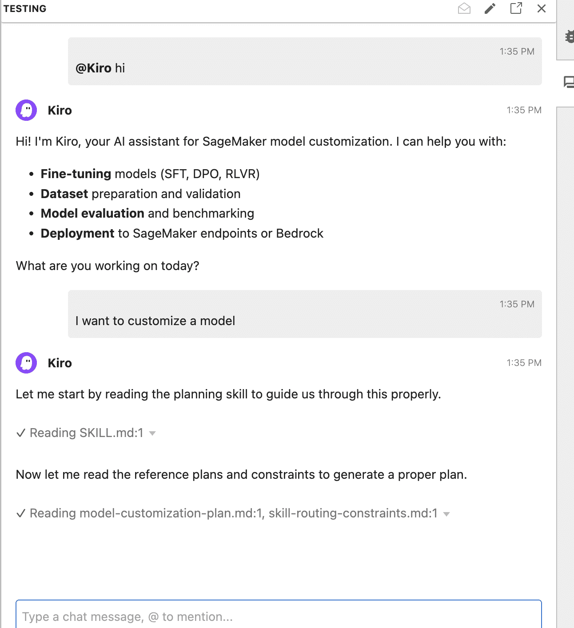Image resolution: width=574 pixels, height=628 pixels.
Task: Click the second Kiro avatar icon
Action: tap(26, 363)
